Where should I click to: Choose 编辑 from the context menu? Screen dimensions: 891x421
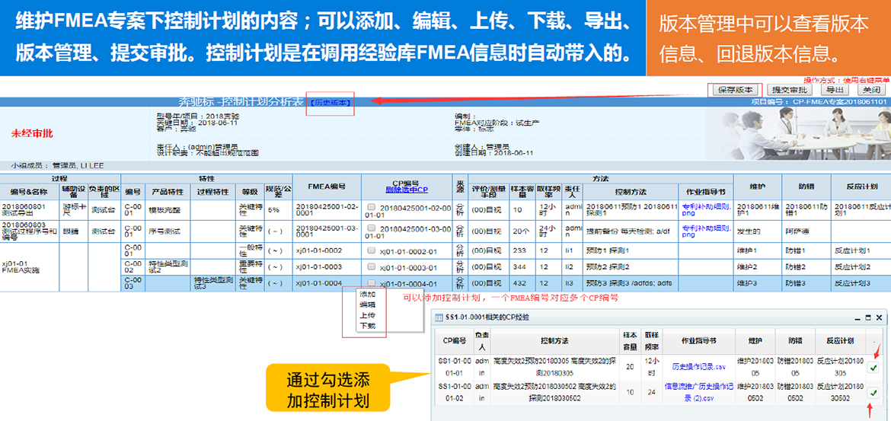pyautogui.click(x=367, y=305)
